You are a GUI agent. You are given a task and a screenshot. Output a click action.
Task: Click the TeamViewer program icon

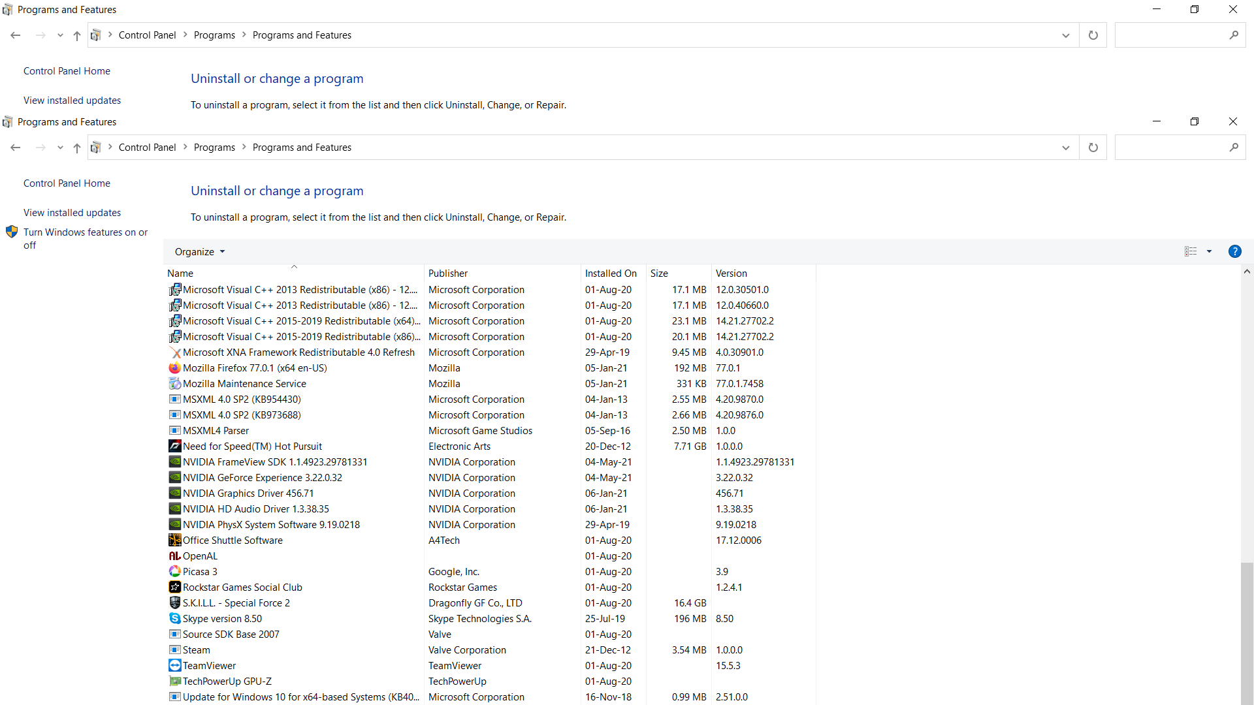coord(174,666)
